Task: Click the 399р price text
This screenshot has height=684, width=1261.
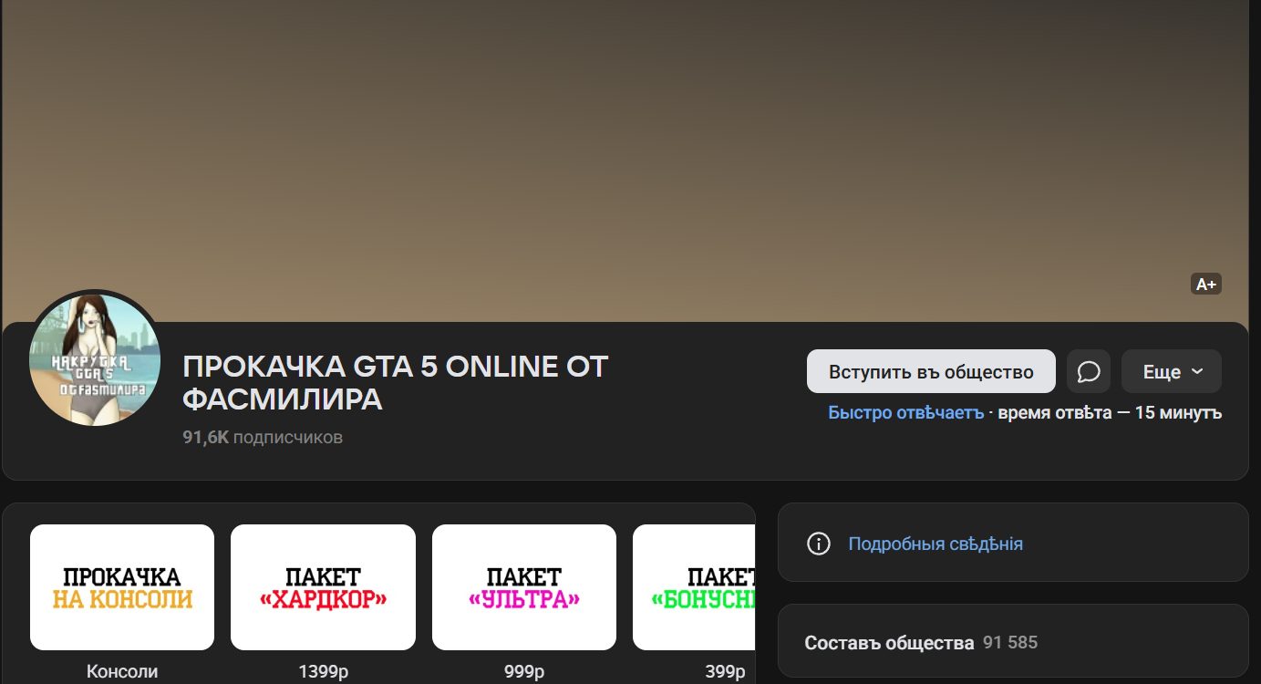Action: pos(725,672)
